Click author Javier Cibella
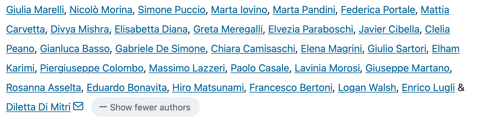Screen dimensions: 480x123 (389, 29)
